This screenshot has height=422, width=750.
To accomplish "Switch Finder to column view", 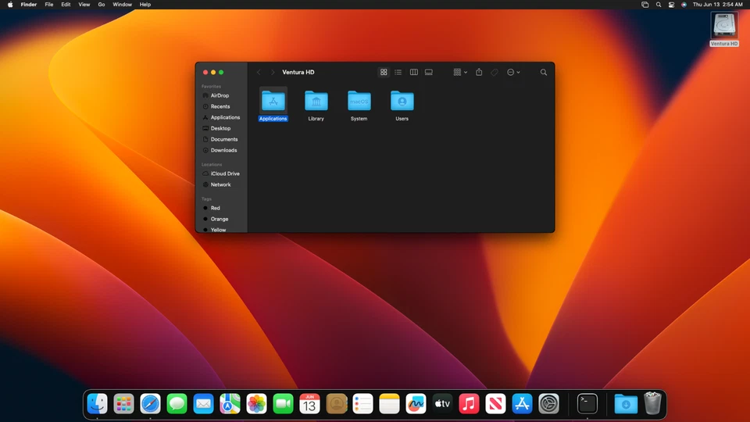I will coord(414,72).
